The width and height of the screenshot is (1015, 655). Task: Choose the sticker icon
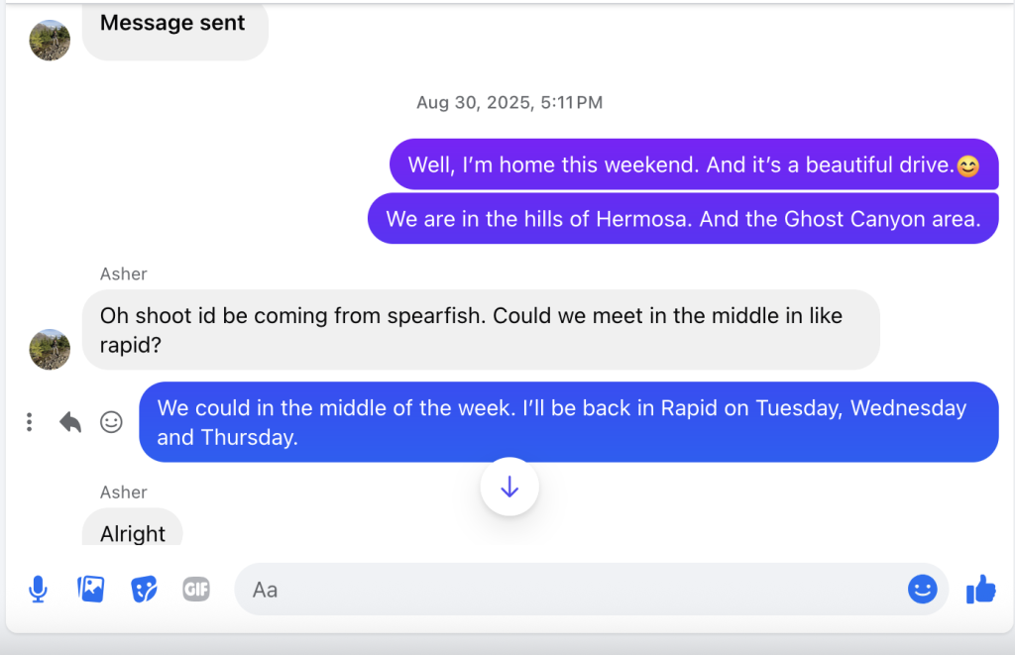coord(145,590)
